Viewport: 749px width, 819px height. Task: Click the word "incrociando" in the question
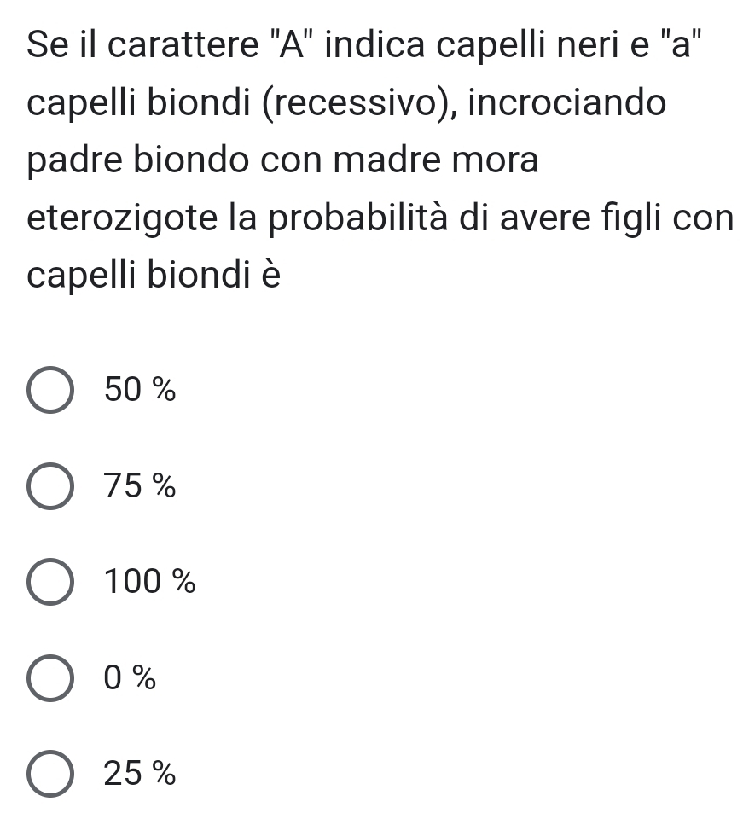tap(566, 103)
